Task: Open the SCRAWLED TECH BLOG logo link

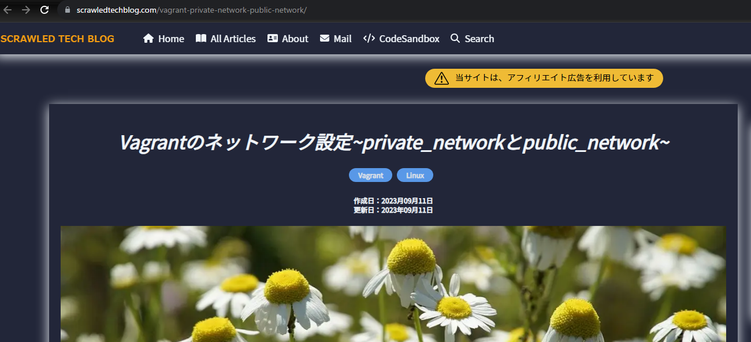Action: [57, 39]
